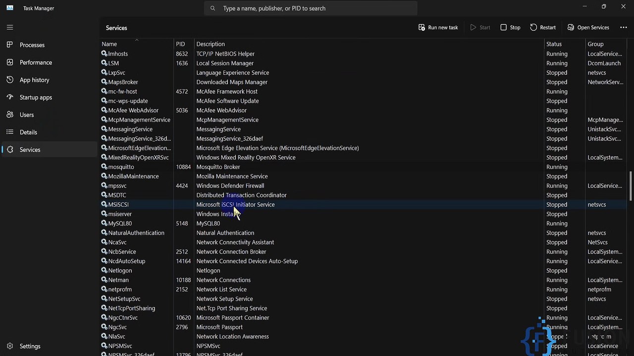Viewport: 634px width, 356px height.
Task: Select the msiserver service name
Action: [120, 214]
